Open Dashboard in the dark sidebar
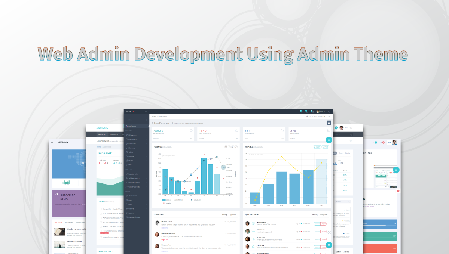449x254 pixels. tap(137, 126)
